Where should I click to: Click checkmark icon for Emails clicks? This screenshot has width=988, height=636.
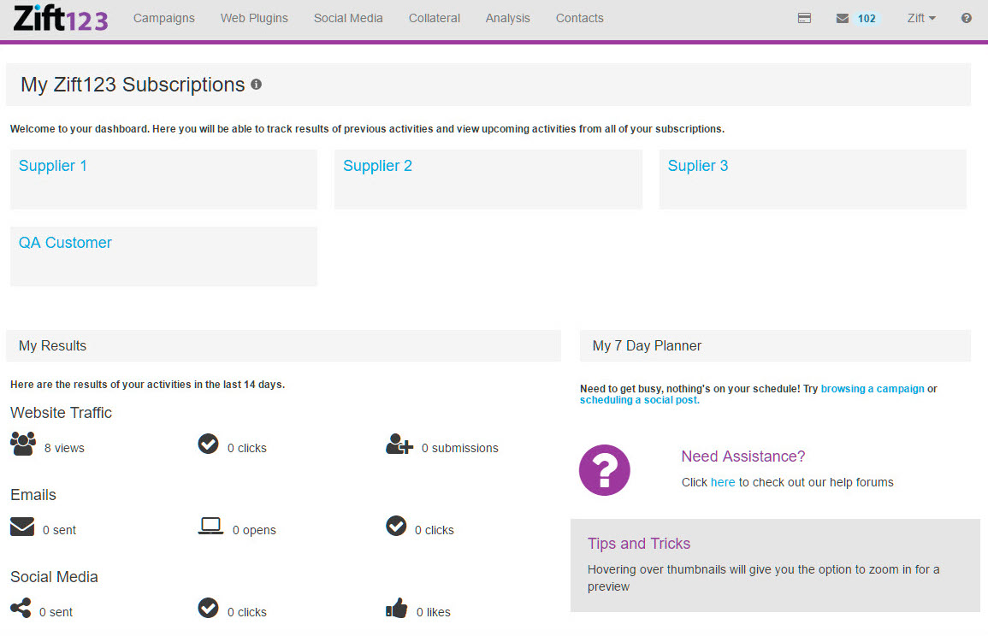396,526
